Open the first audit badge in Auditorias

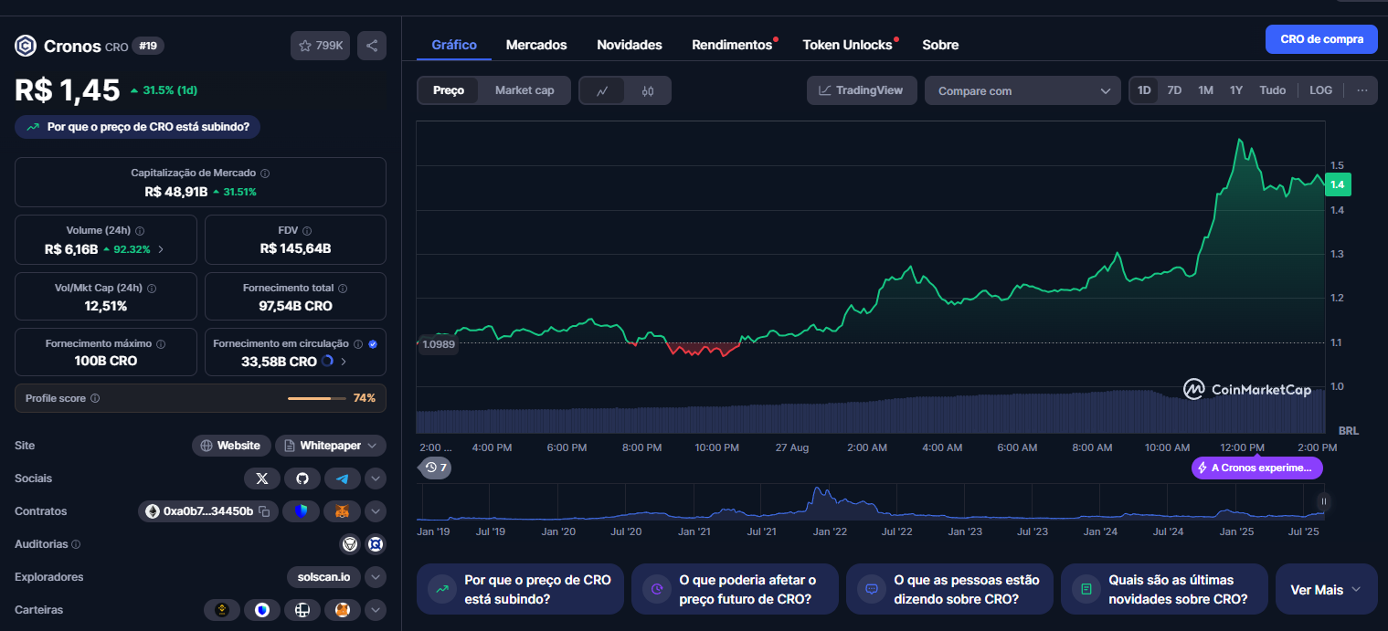click(x=349, y=544)
